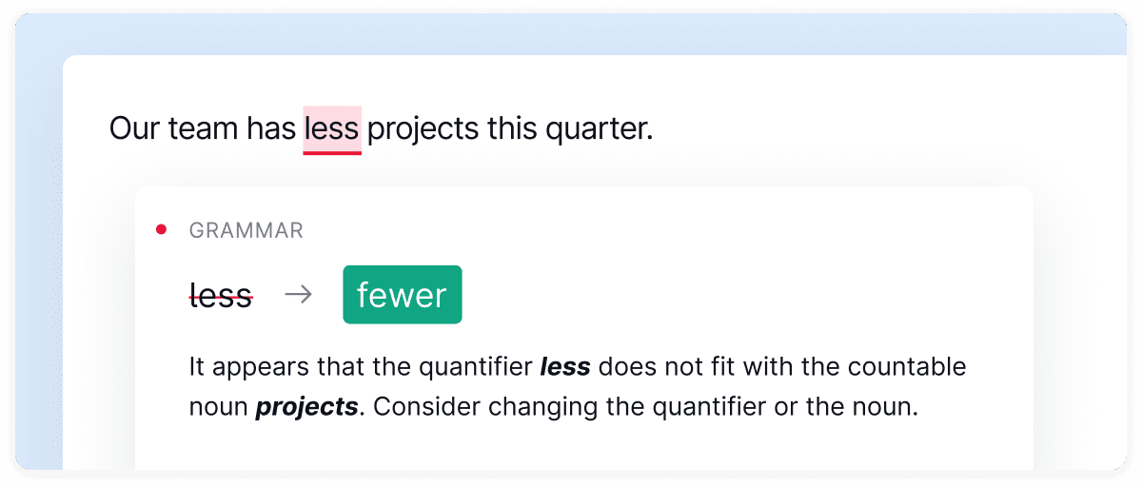Screen dimensions: 1142x487
Task: Accept the green 'fewer' suggestion
Action: point(403,295)
